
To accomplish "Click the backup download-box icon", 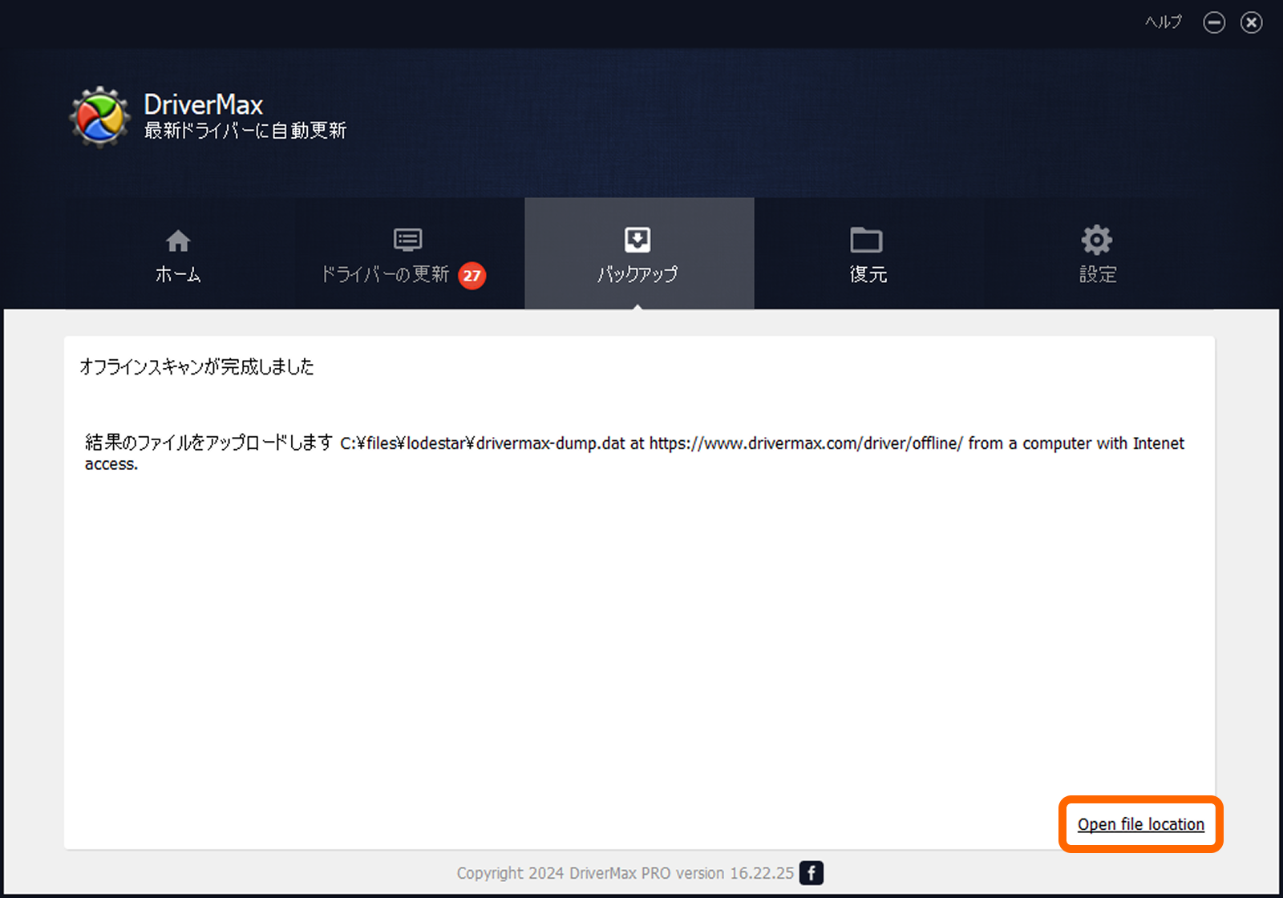I will pyautogui.click(x=637, y=240).
